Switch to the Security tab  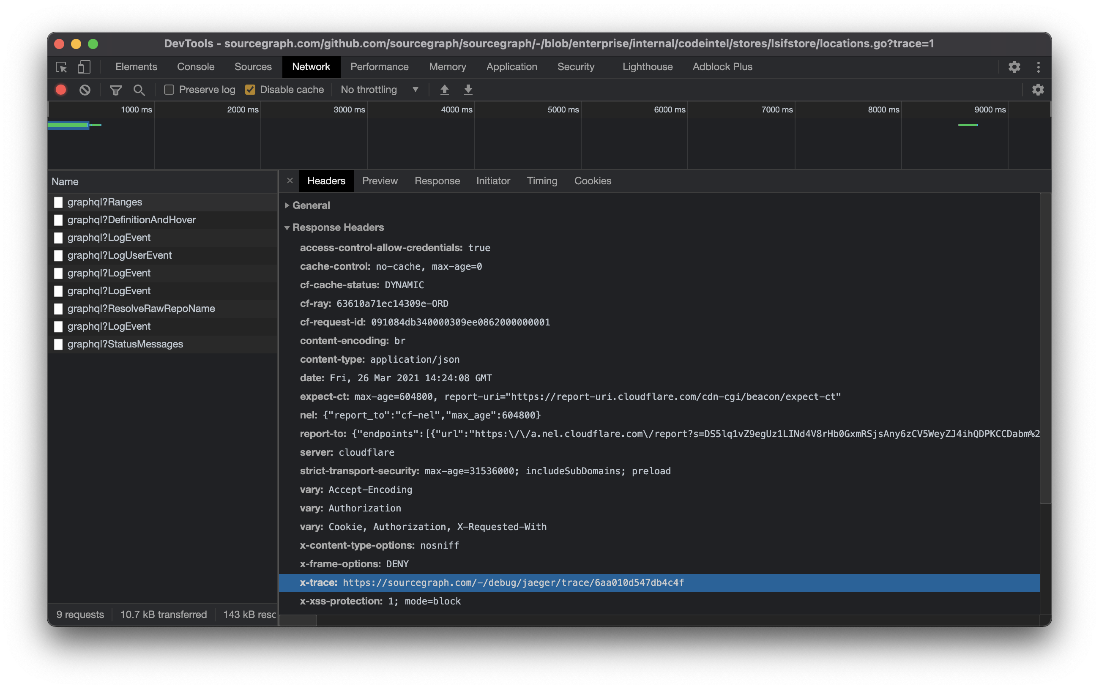click(x=576, y=67)
